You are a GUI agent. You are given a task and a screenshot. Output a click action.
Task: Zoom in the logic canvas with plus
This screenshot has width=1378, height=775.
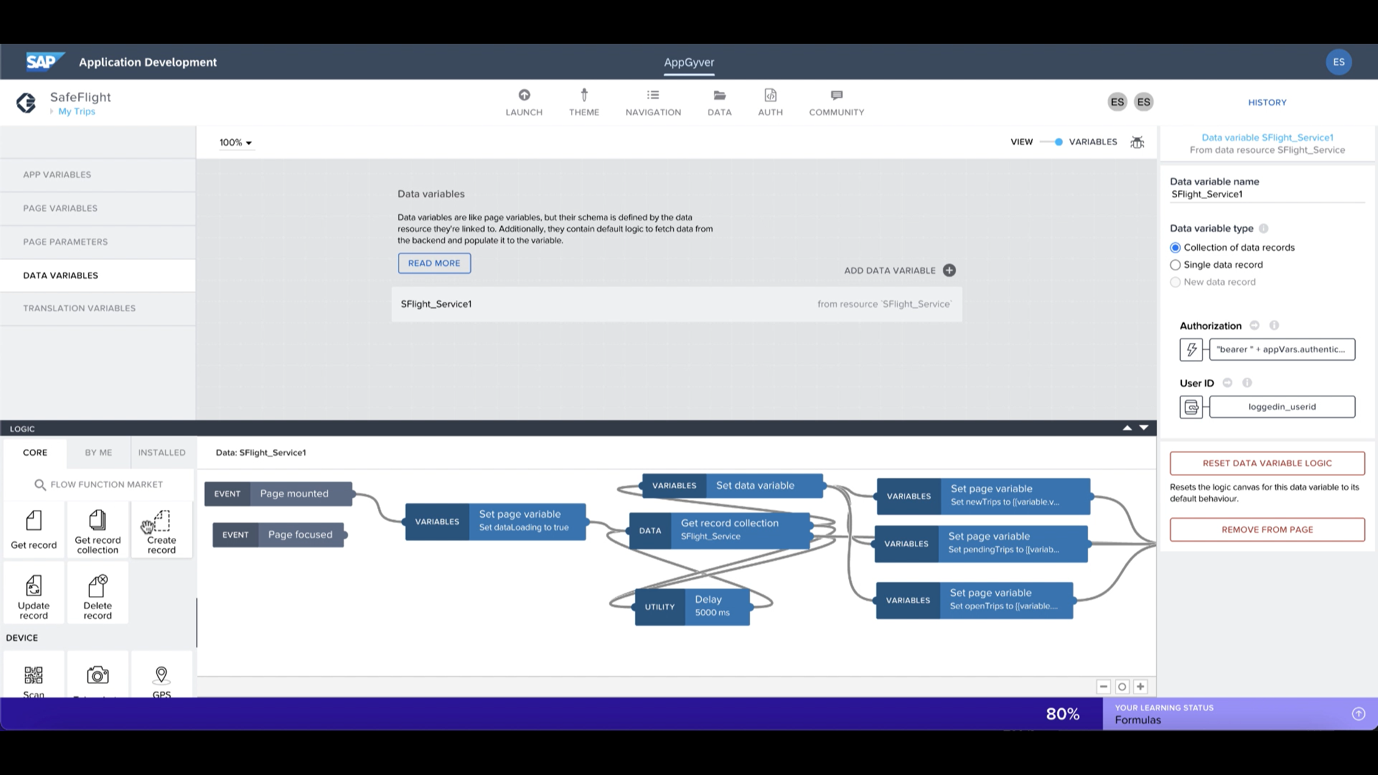1140,687
